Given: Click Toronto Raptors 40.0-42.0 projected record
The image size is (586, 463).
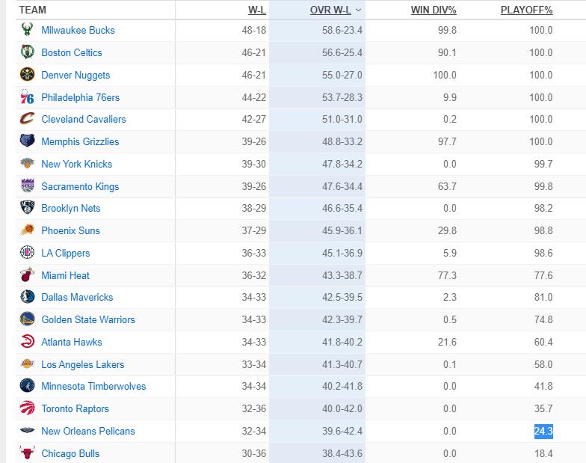Looking at the screenshot, I should pyautogui.click(x=342, y=408).
